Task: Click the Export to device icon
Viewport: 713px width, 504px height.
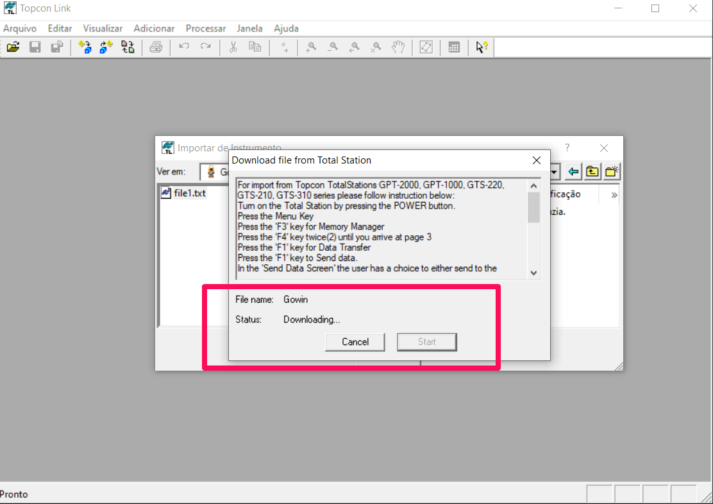Action: pyautogui.click(x=106, y=47)
